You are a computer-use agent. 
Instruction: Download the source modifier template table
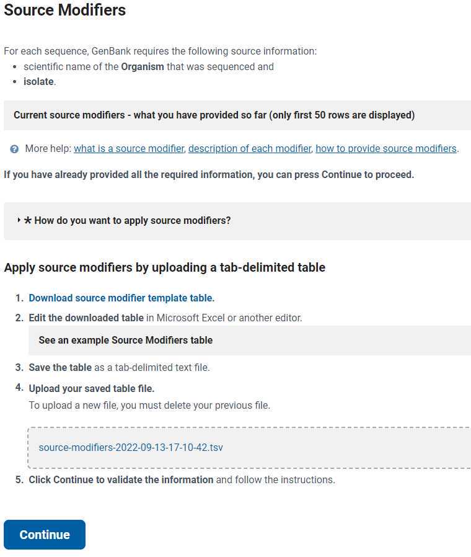click(121, 298)
